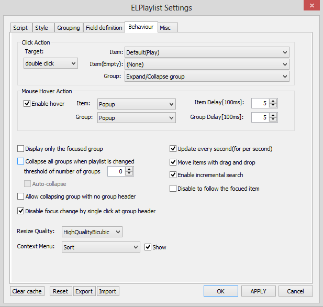323x307 pixels.
Task: Click the threshold number of groups field
Action: click(116, 171)
